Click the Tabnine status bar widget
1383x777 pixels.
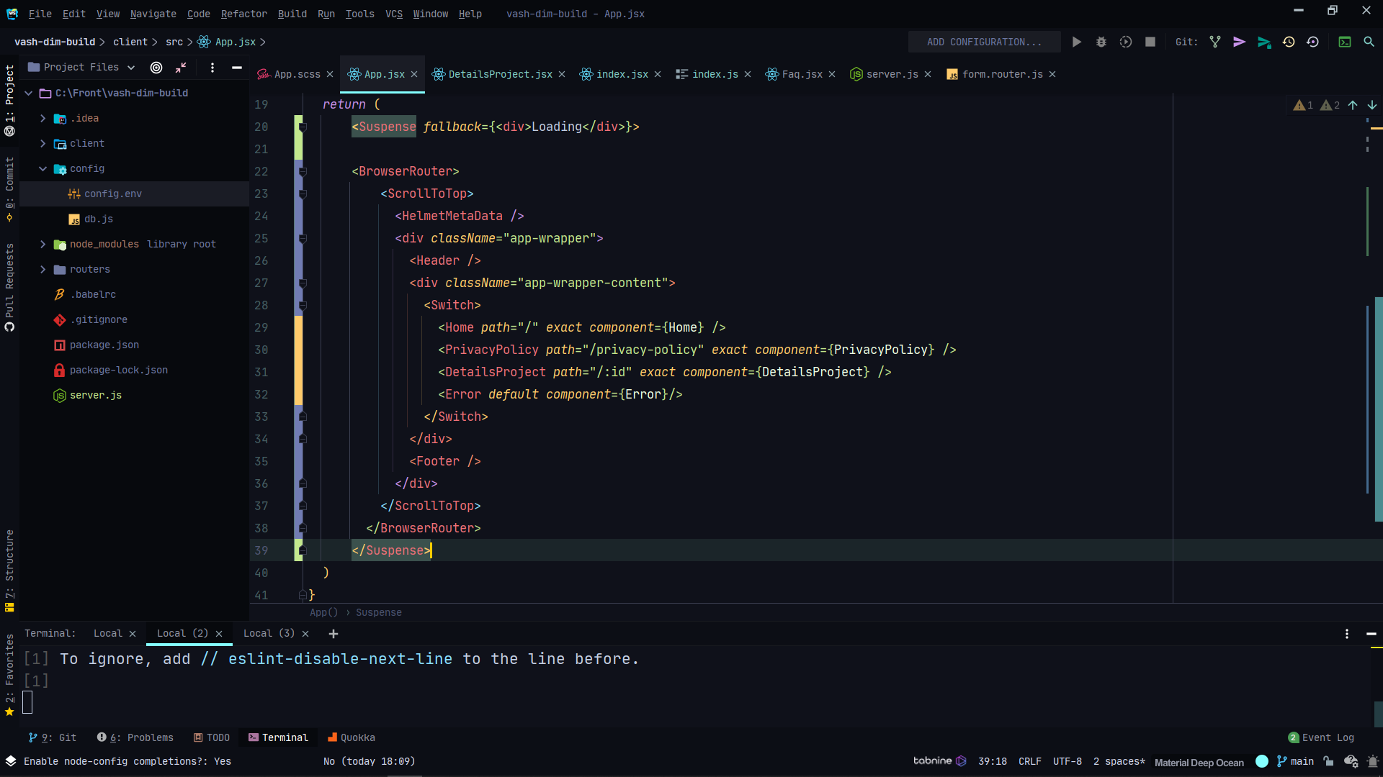coord(939,761)
